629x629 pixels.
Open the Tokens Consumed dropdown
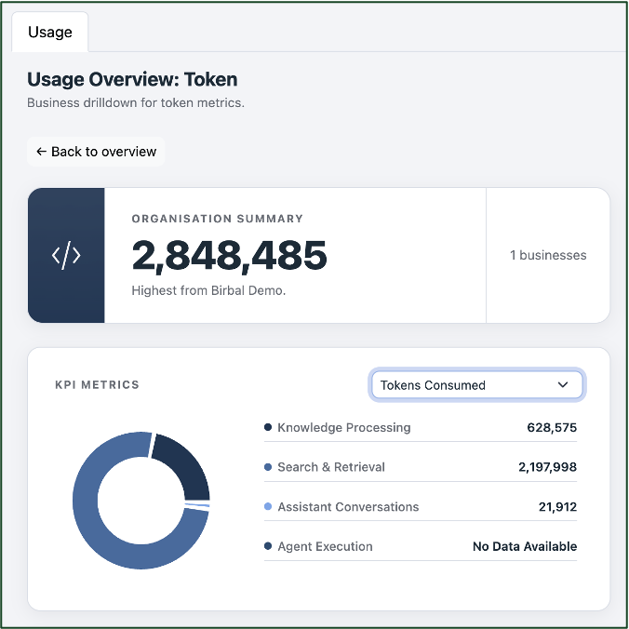477,384
